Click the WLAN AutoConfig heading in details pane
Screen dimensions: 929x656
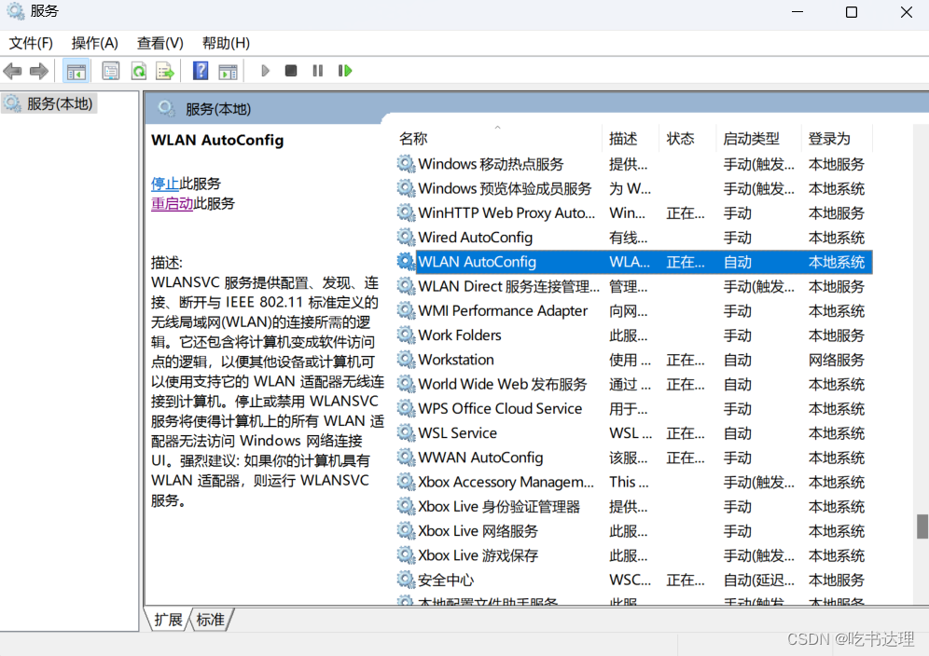pyautogui.click(x=217, y=141)
